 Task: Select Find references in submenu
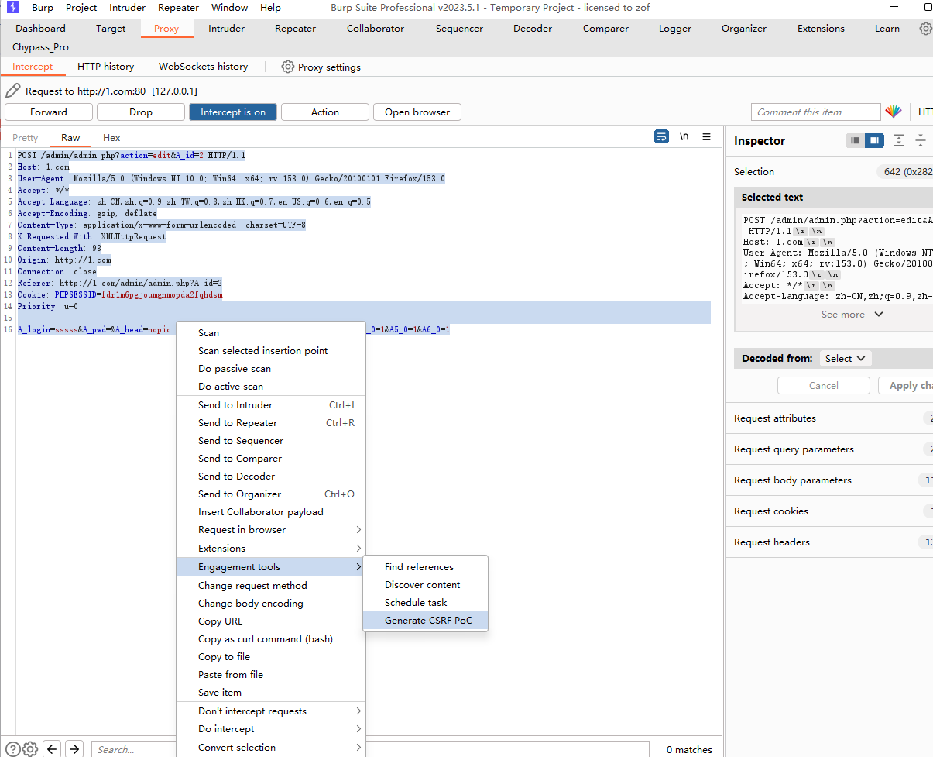426,567
